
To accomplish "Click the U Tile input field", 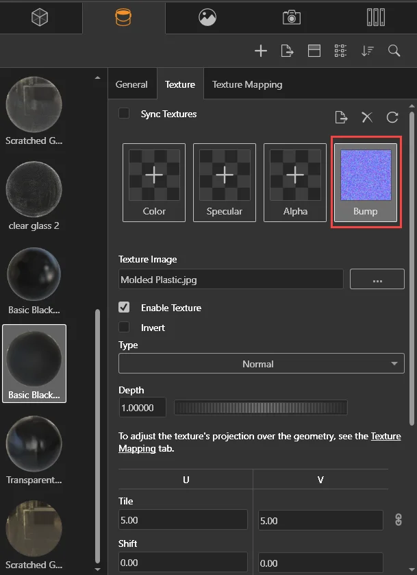I will coord(183,520).
